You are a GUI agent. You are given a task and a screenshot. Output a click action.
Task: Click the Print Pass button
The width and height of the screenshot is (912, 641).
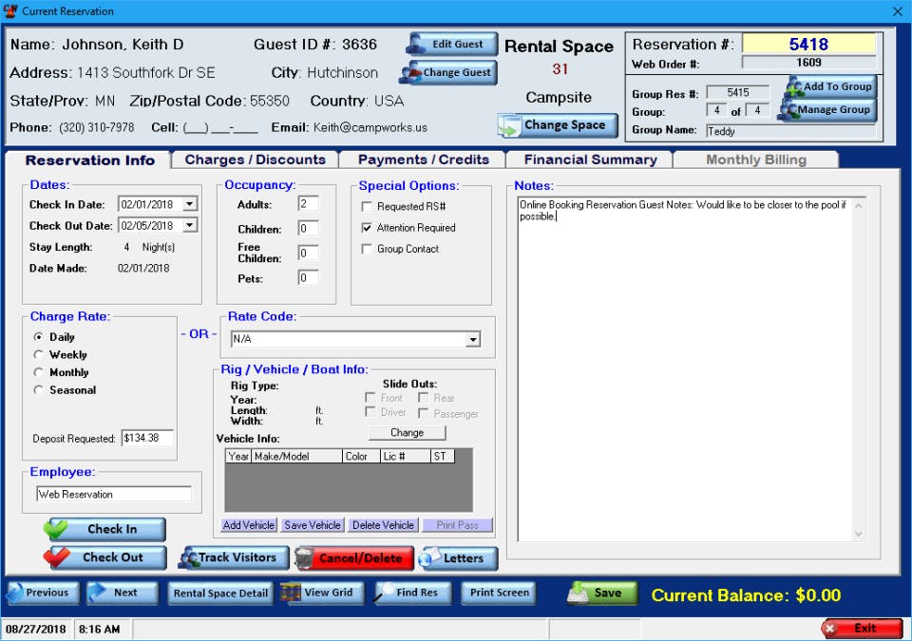[457, 525]
